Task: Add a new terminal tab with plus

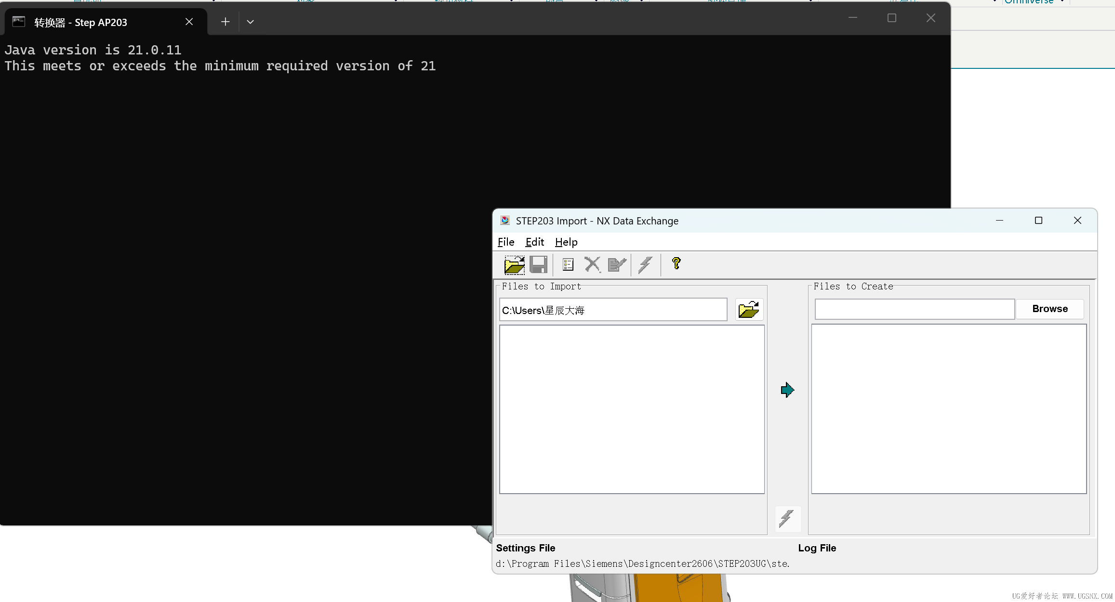Action: point(225,22)
